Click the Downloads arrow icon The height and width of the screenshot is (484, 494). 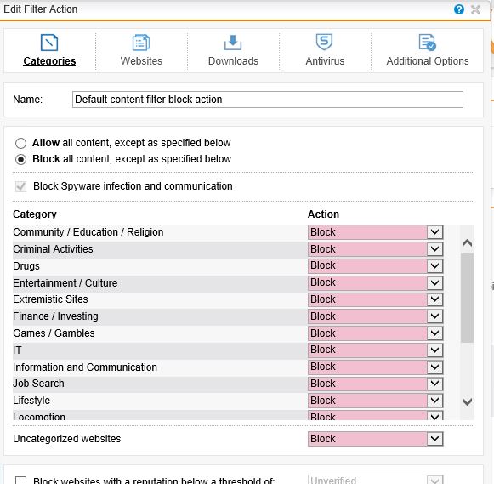(233, 43)
